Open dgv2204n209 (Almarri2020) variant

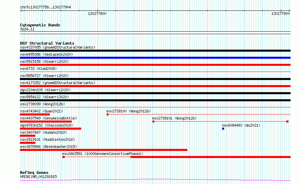(46, 90)
